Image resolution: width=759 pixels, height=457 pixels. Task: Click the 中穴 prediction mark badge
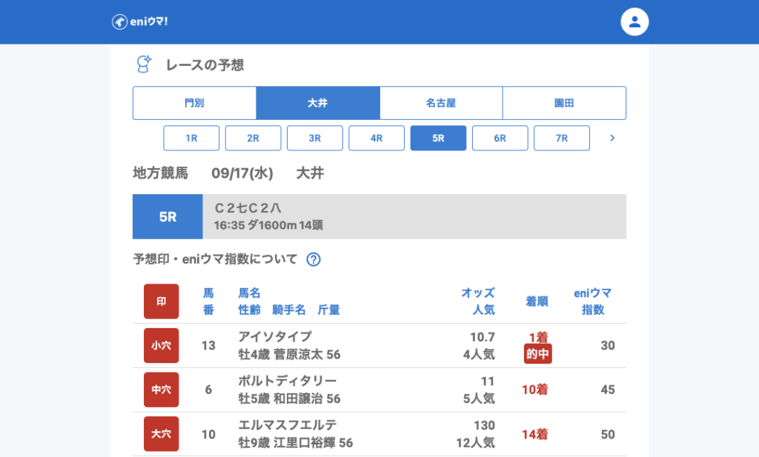pyautogui.click(x=161, y=390)
